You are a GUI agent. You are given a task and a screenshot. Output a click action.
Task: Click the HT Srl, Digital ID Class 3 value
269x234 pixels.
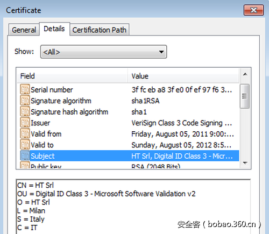182,156
